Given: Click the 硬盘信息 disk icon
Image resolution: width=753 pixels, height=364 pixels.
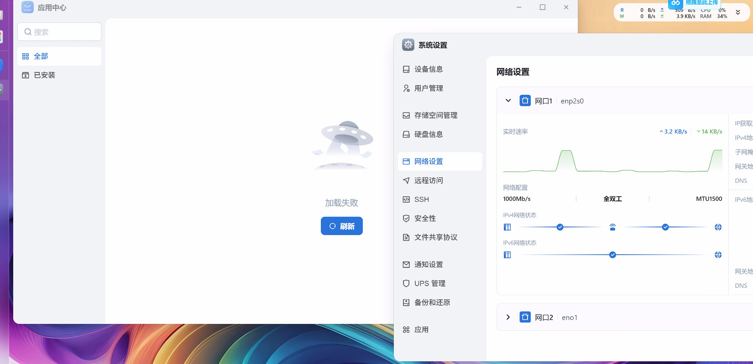Looking at the screenshot, I should pyautogui.click(x=406, y=134).
